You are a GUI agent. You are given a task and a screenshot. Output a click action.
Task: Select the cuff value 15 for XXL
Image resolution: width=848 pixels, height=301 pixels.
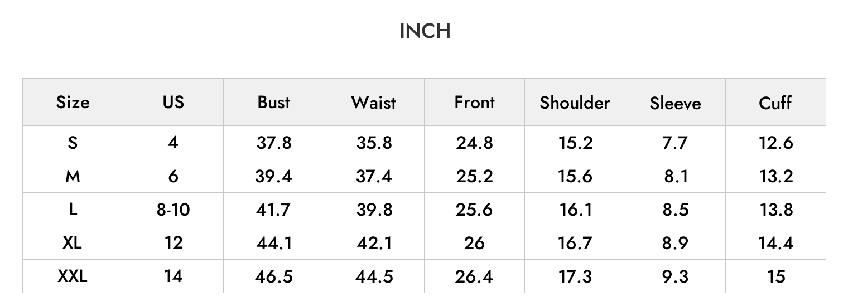click(776, 276)
